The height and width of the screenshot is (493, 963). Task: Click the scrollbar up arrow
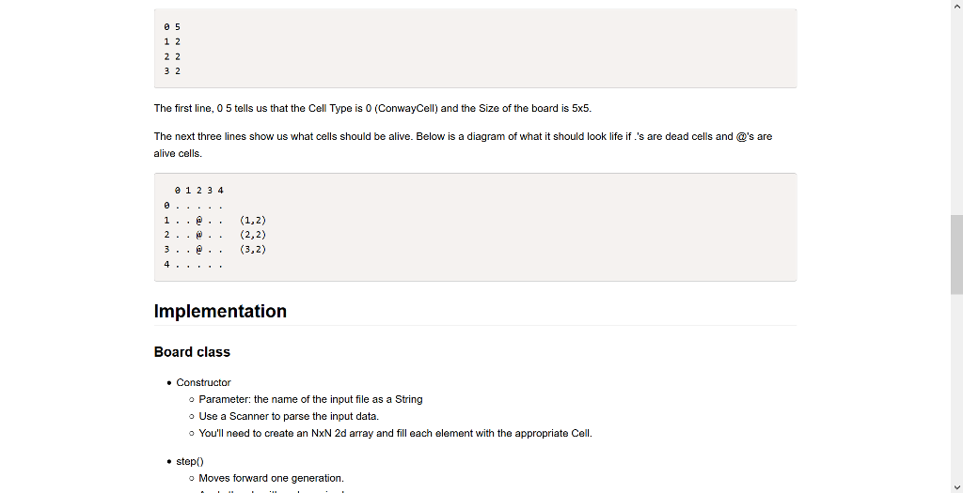click(x=956, y=5)
